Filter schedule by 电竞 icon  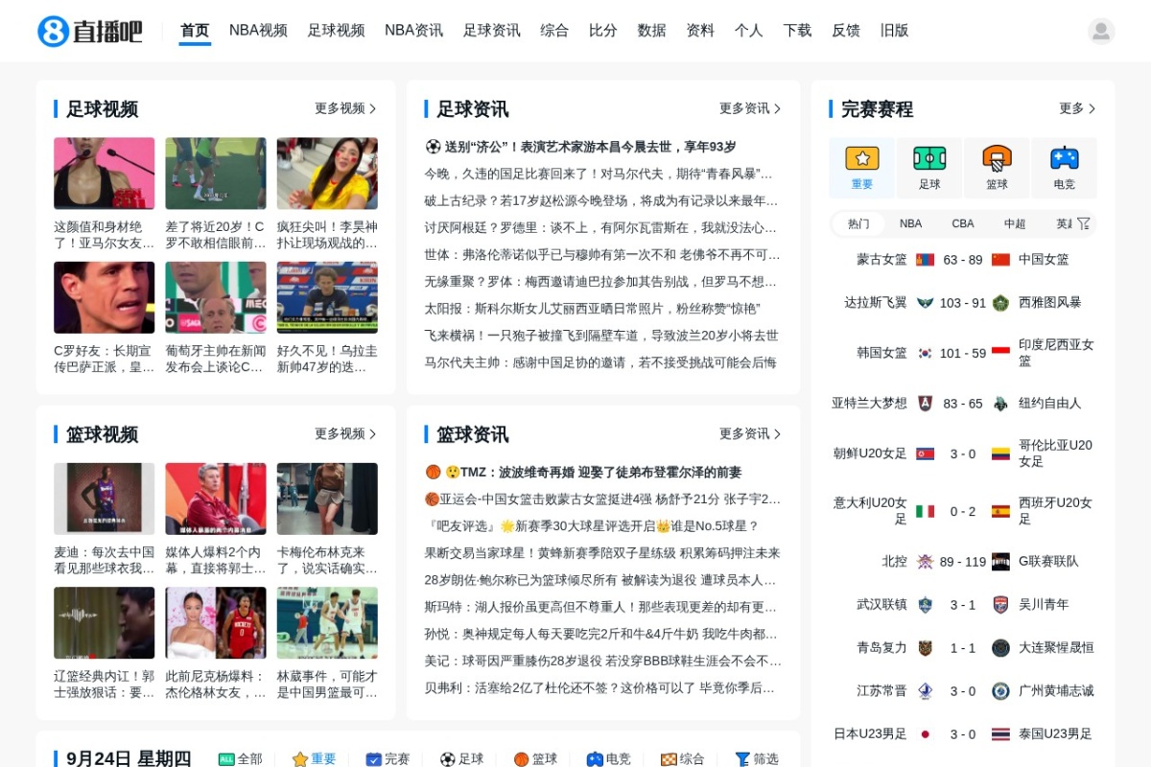click(x=595, y=759)
